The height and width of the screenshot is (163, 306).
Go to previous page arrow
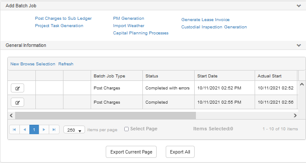click(x=25, y=129)
